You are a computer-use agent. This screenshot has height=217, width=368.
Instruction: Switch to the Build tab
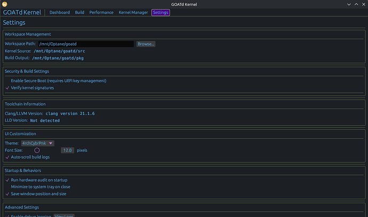(79, 12)
